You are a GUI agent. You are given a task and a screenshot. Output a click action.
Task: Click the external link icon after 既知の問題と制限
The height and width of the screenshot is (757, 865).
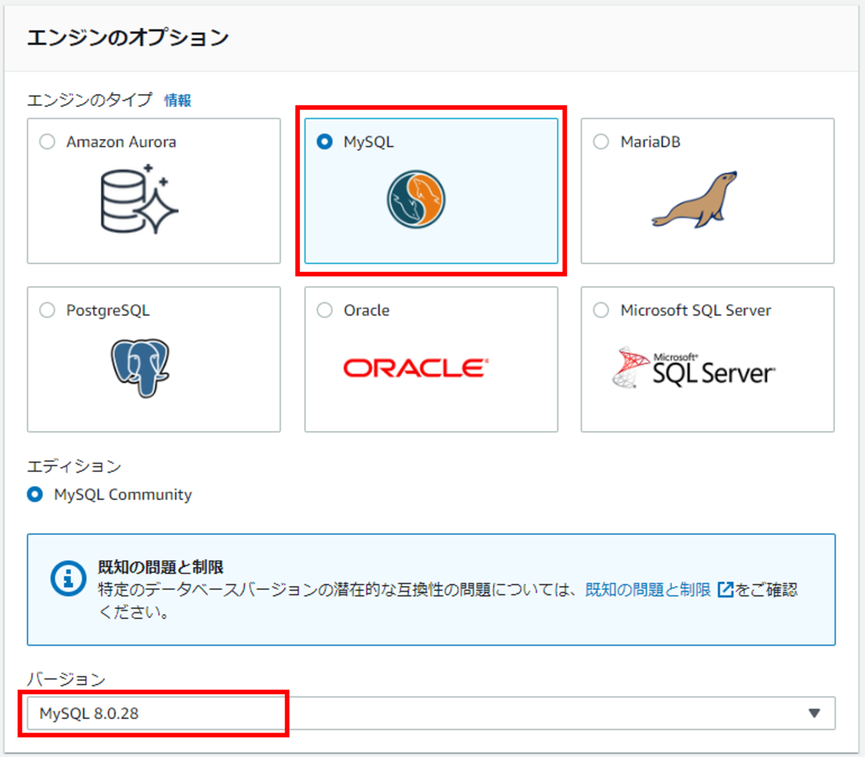[726, 590]
